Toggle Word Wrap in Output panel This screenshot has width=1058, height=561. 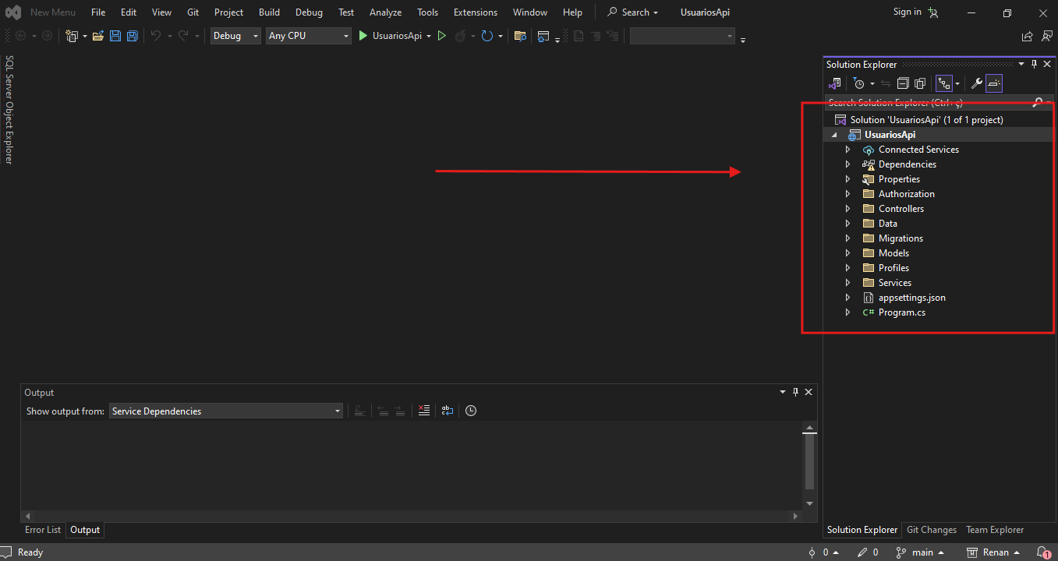click(x=447, y=411)
